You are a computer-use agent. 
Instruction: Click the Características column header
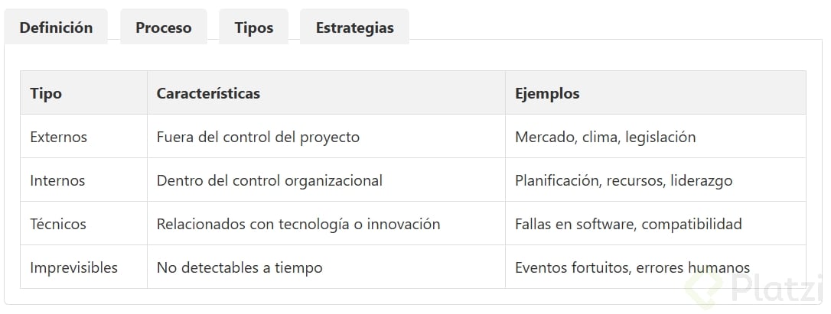coord(208,93)
